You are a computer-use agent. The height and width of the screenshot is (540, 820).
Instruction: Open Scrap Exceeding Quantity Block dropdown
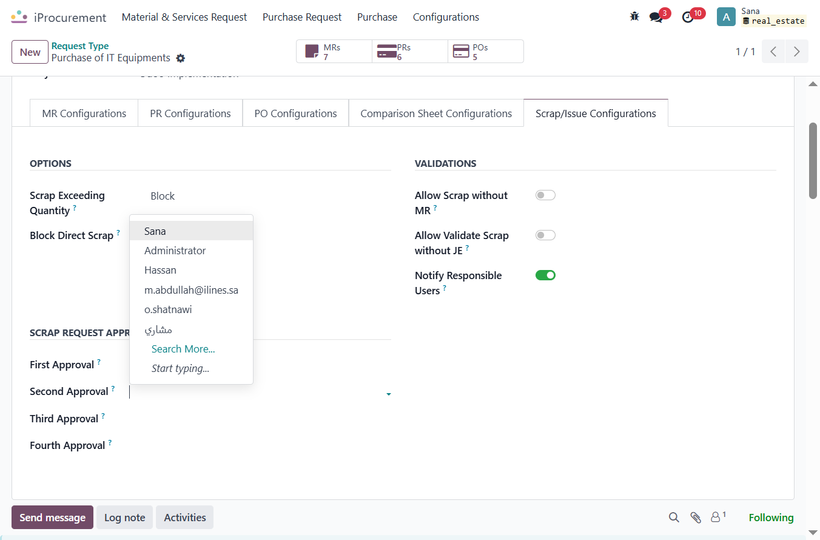pos(261,196)
